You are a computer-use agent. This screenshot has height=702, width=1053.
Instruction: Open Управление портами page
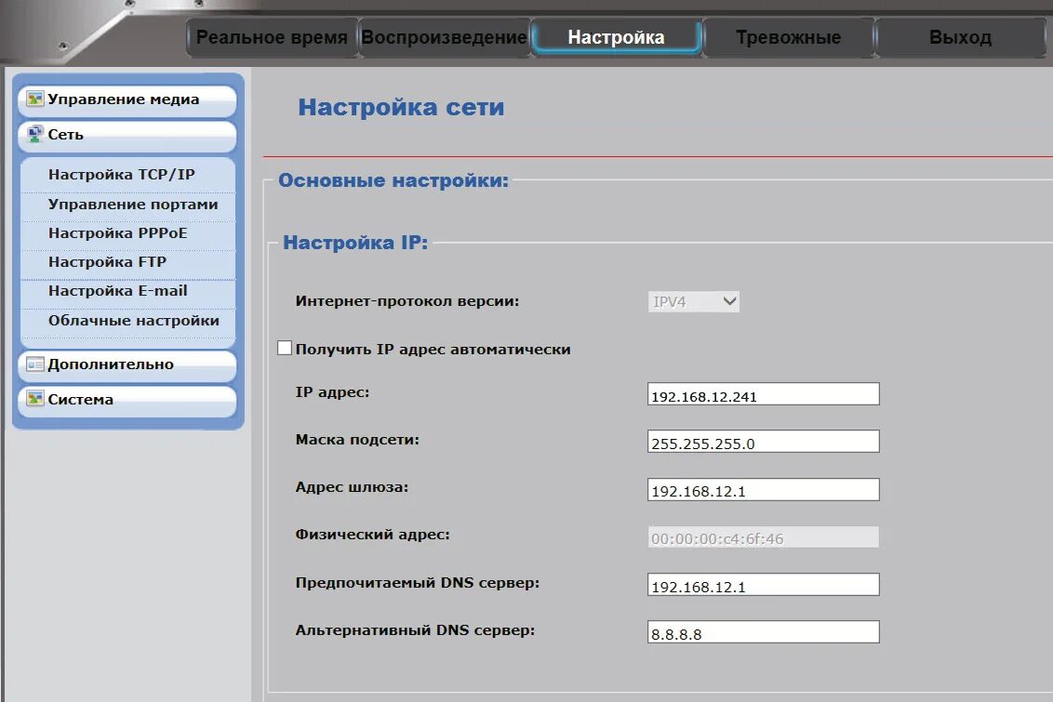133,204
